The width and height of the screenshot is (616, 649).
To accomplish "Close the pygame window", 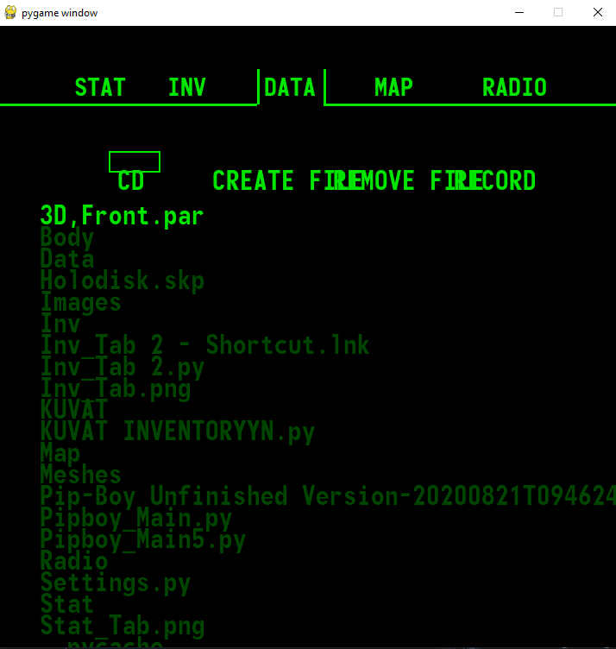I will pos(597,12).
